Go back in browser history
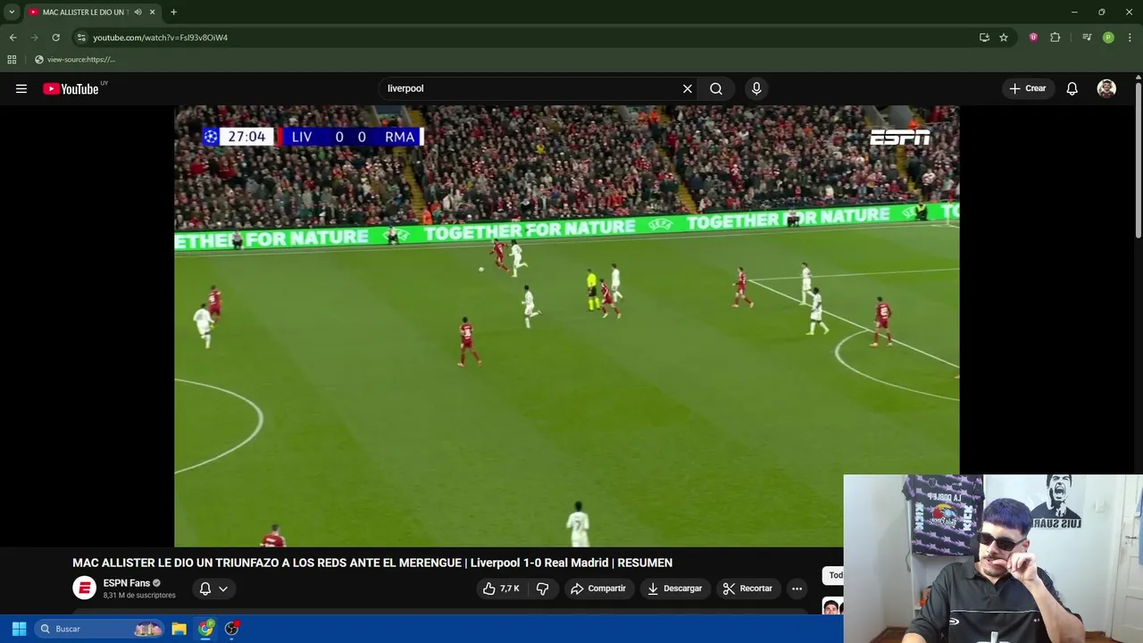 pyautogui.click(x=13, y=38)
